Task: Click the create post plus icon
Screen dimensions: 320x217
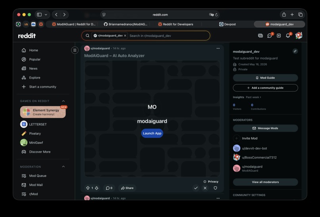Action: click(279, 36)
